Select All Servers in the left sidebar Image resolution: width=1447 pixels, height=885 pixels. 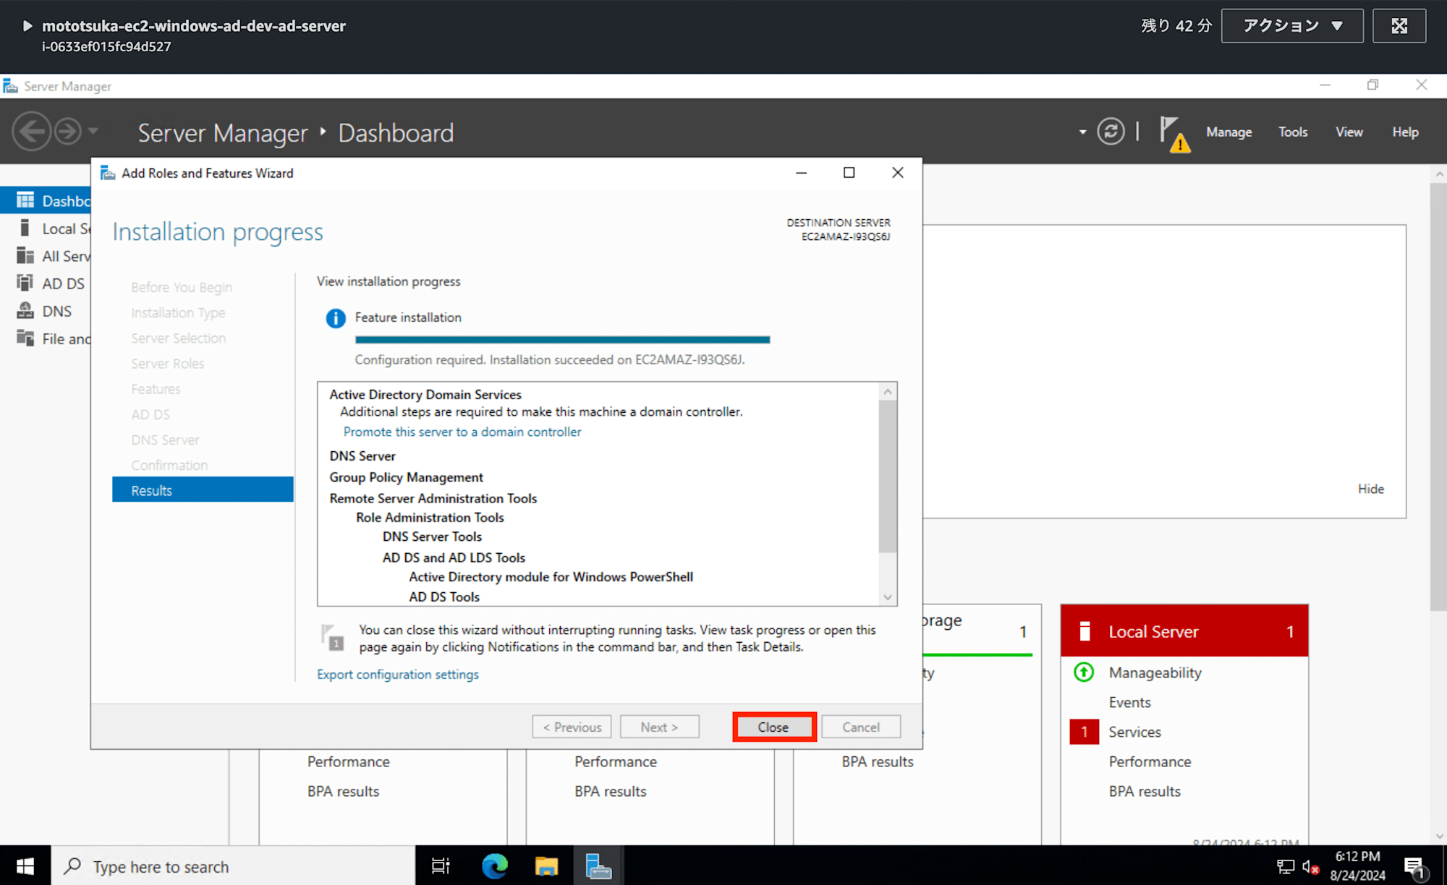point(46,256)
